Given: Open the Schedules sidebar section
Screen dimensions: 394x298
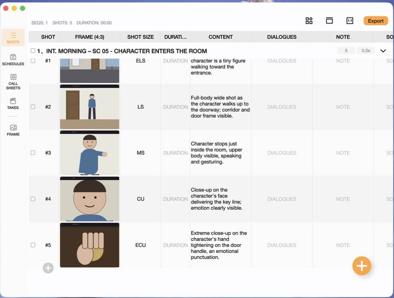Looking at the screenshot, I should pyautogui.click(x=13, y=60).
